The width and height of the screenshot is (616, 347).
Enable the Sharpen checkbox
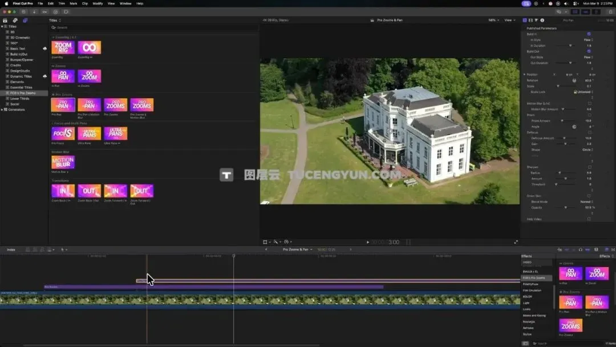[589, 167]
